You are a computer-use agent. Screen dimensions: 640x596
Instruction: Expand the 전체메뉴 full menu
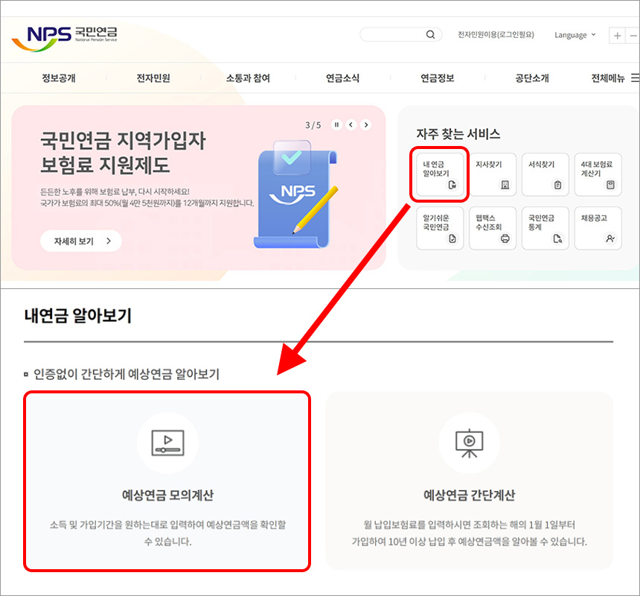click(610, 77)
